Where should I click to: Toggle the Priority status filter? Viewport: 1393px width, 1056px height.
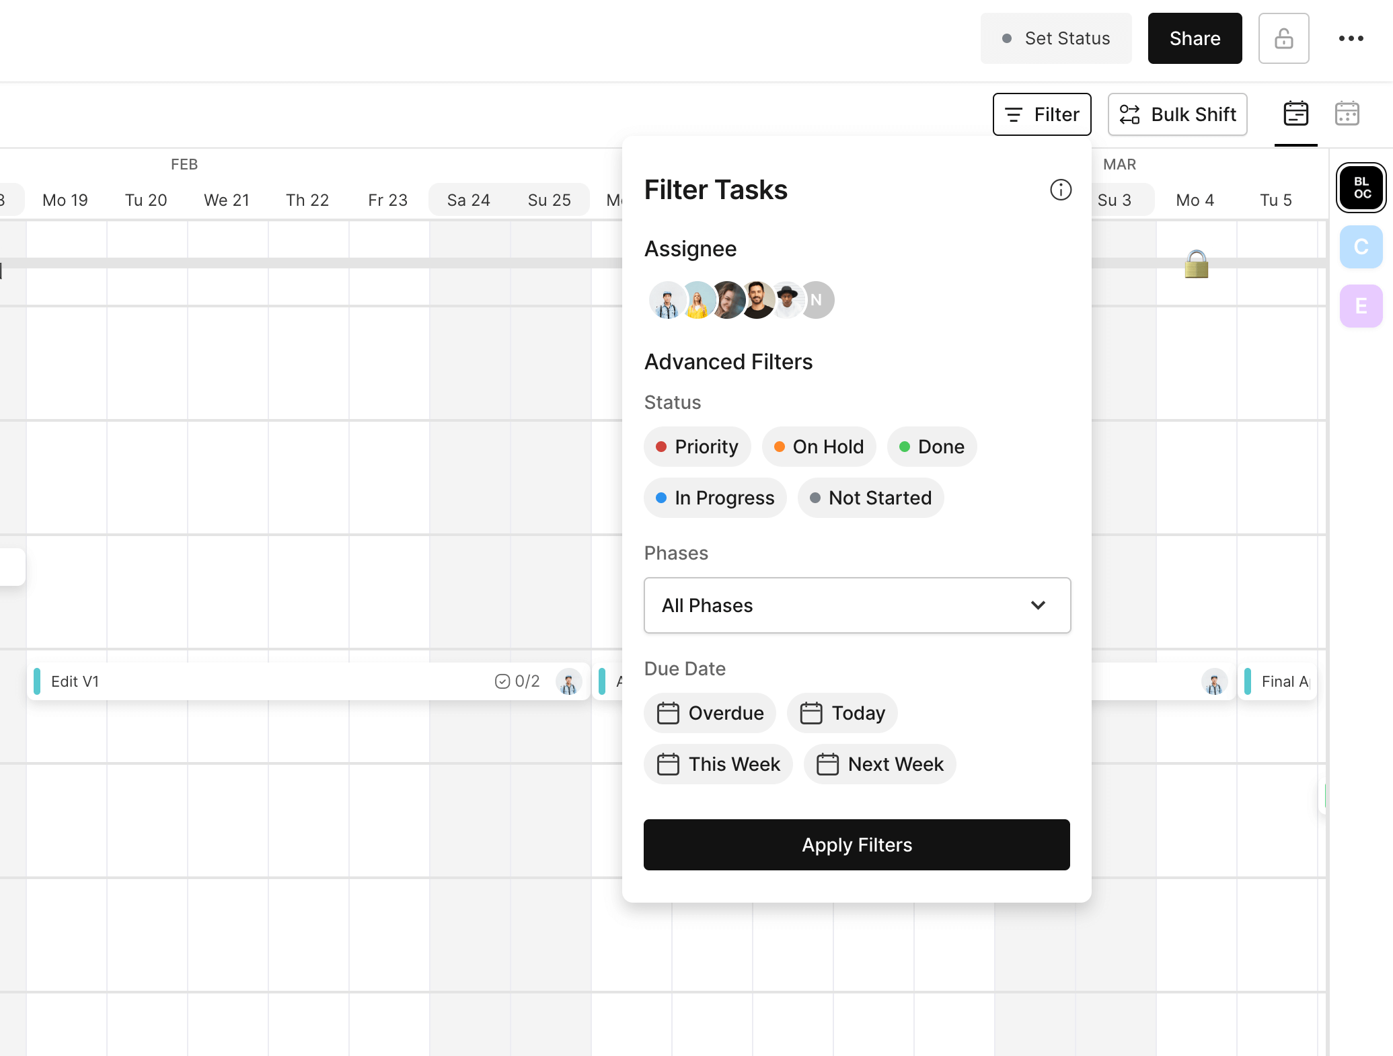(697, 447)
